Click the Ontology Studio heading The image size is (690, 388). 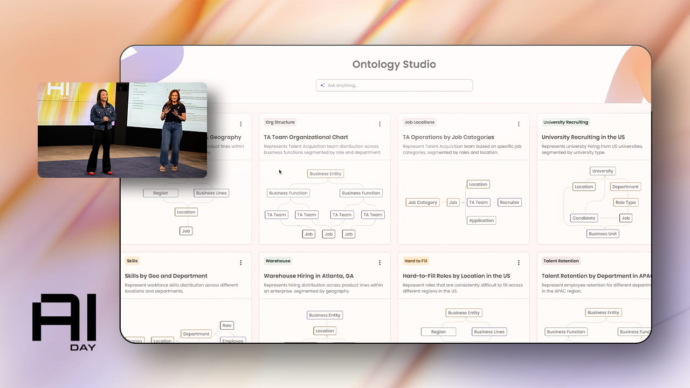tap(394, 64)
